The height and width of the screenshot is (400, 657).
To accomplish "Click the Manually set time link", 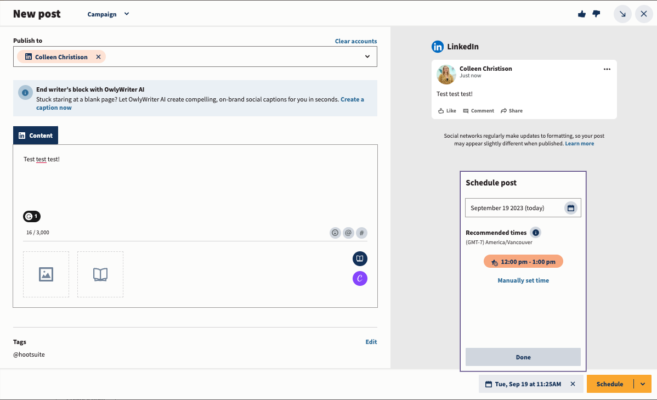I will (x=523, y=280).
